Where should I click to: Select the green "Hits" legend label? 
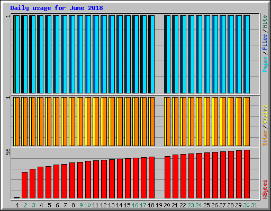pyautogui.click(x=265, y=22)
